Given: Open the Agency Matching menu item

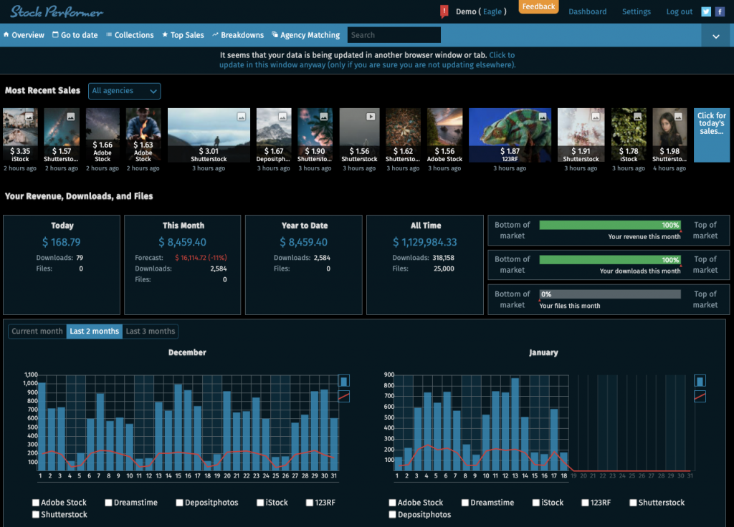Looking at the screenshot, I should pyautogui.click(x=306, y=35).
